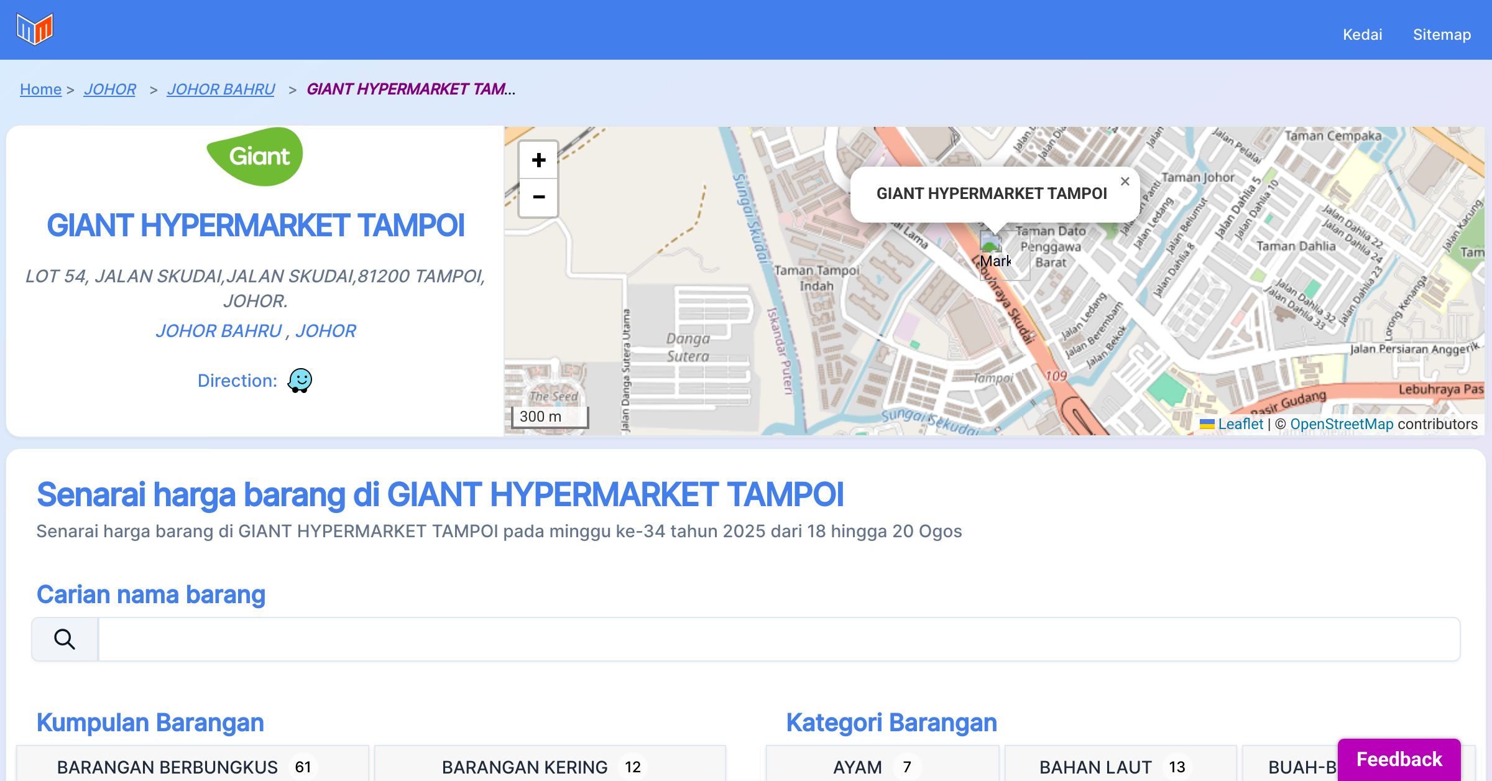Close the map popup

(1125, 182)
